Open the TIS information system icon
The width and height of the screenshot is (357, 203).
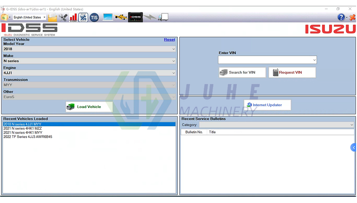[94, 17]
